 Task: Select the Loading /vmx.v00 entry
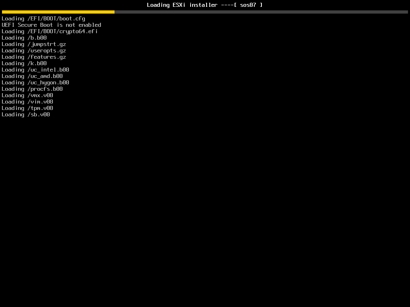(x=27, y=95)
